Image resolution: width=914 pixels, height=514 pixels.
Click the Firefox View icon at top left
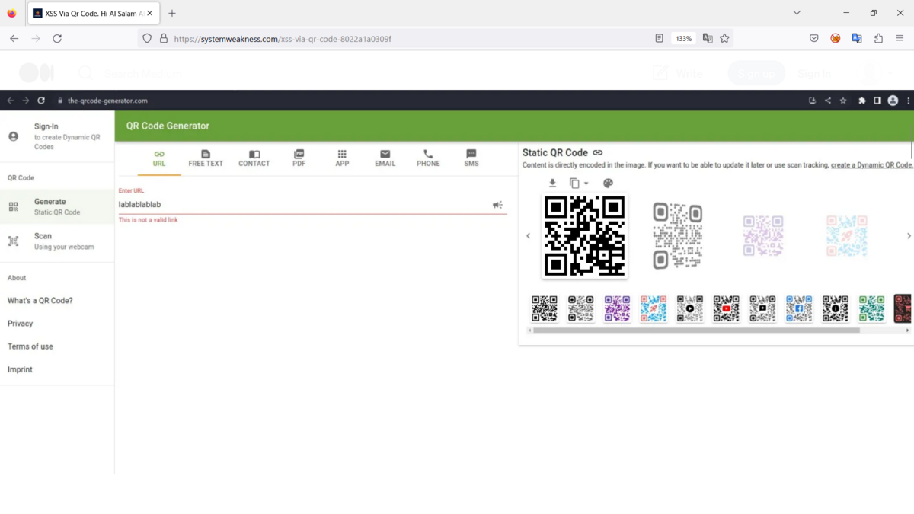11,13
